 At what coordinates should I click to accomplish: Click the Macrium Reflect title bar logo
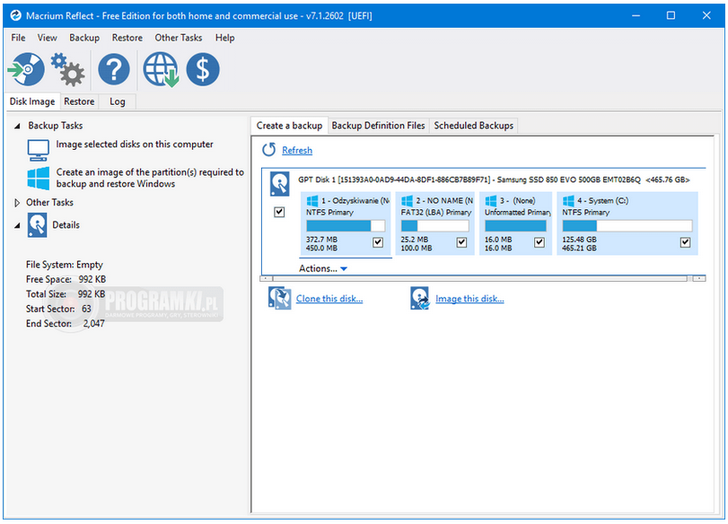click(x=16, y=16)
